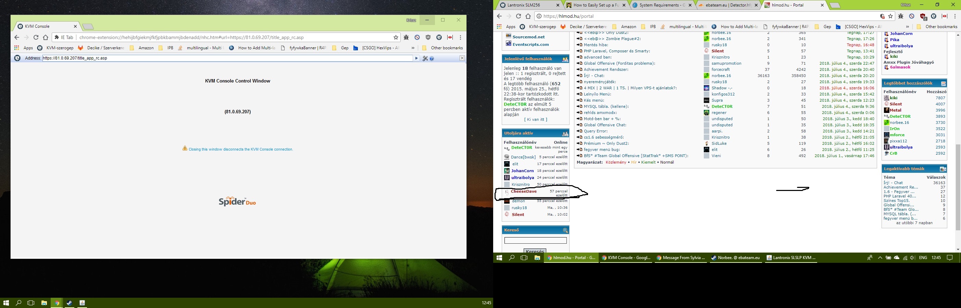
Task: Open 'Query Error' forum topic
Action: (596, 131)
